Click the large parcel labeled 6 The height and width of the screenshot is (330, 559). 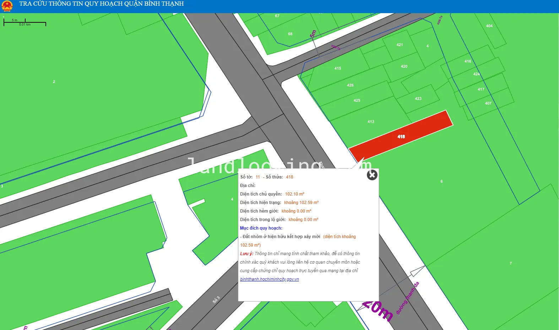pyautogui.click(x=441, y=181)
